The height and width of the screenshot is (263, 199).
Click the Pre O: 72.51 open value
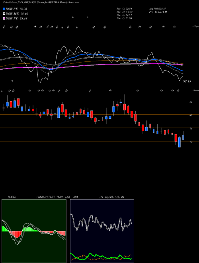(x=125, y=9)
